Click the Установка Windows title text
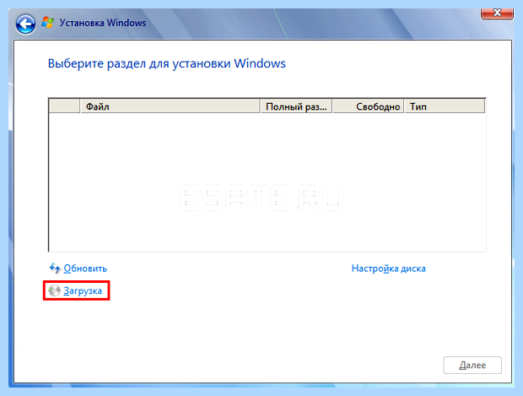Image resolution: width=523 pixels, height=396 pixels. [x=103, y=23]
